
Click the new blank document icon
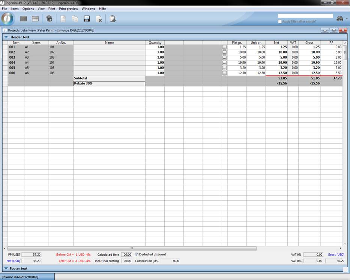[63, 19]
